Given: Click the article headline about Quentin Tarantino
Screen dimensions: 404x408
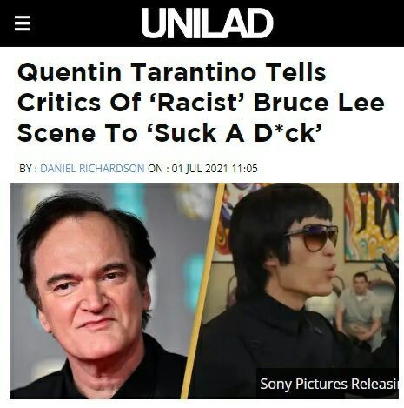Looking at the screenshot, I should [201, 103].
